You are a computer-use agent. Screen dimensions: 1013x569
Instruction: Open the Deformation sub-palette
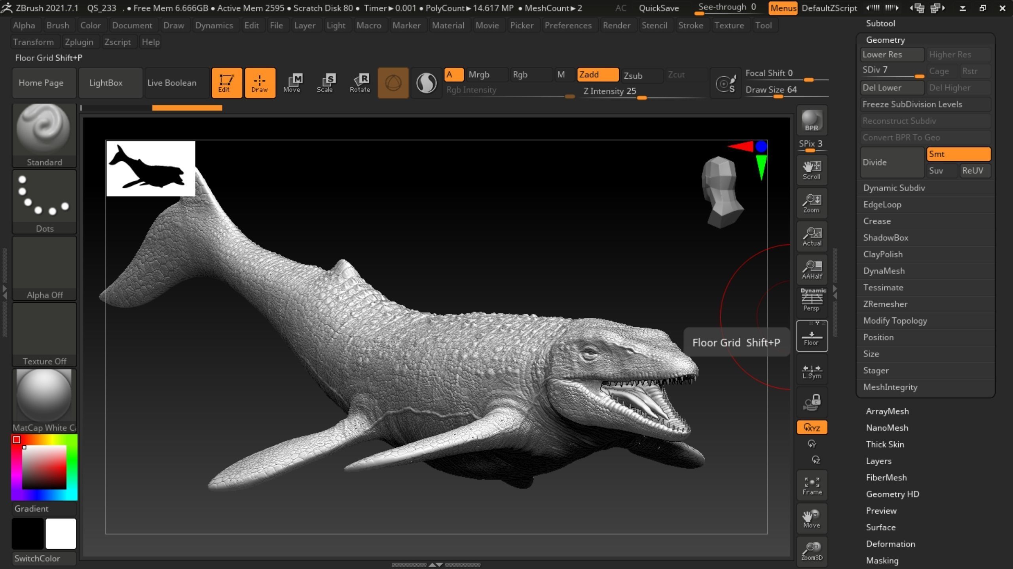click(890, 544)
